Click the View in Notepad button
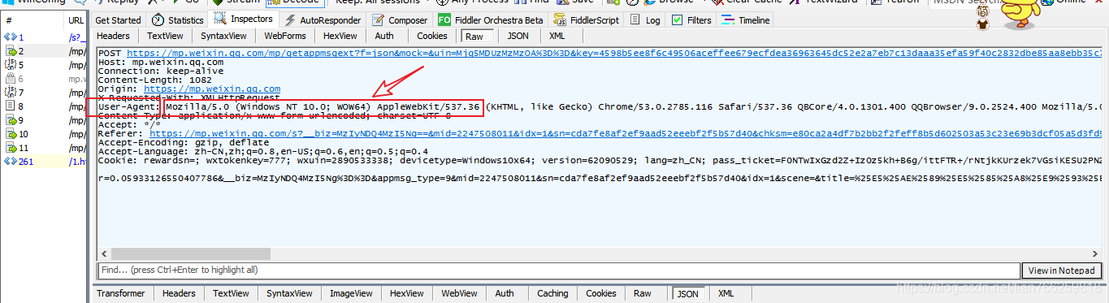The width and height of the screenshot is (1109, 303). tap(1063, 271)
